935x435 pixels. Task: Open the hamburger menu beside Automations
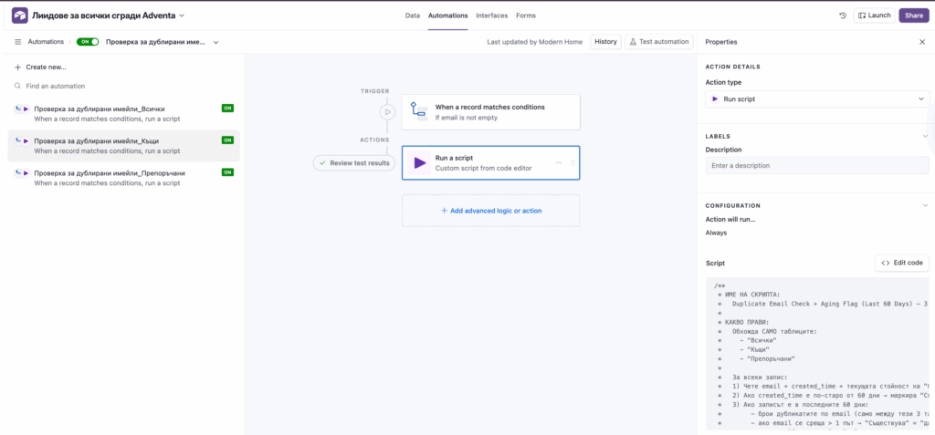[18, 42]
